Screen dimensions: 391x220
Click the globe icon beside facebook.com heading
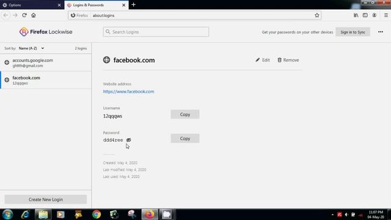[106, 60]
